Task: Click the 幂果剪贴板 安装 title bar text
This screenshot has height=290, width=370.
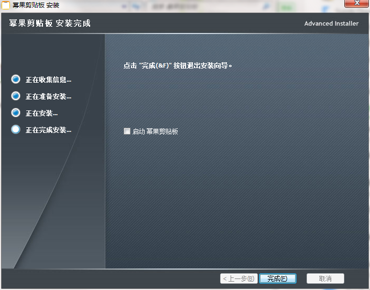Action: tap(36, 5)
